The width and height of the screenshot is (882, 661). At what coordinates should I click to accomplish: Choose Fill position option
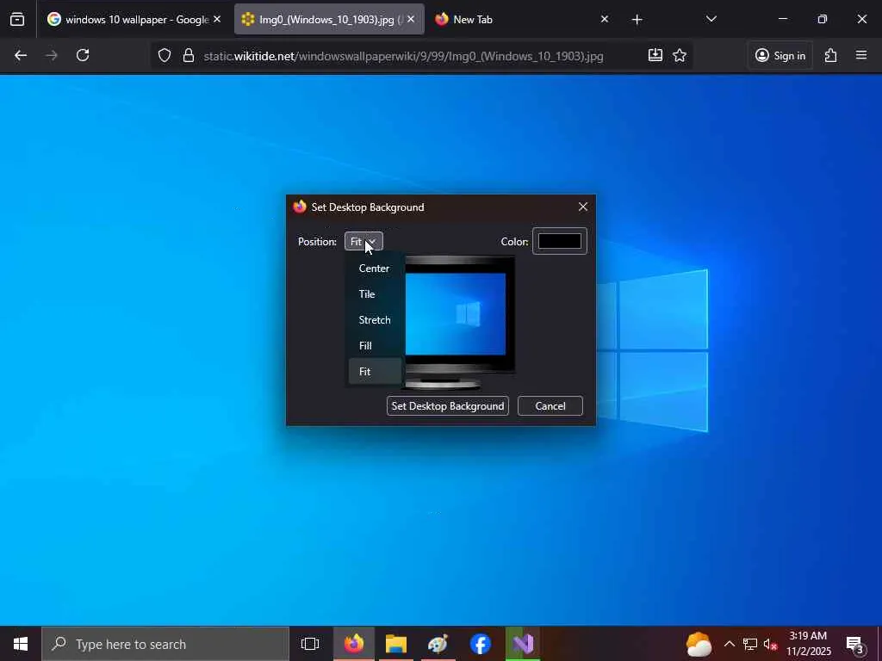(x=374, y=346)
